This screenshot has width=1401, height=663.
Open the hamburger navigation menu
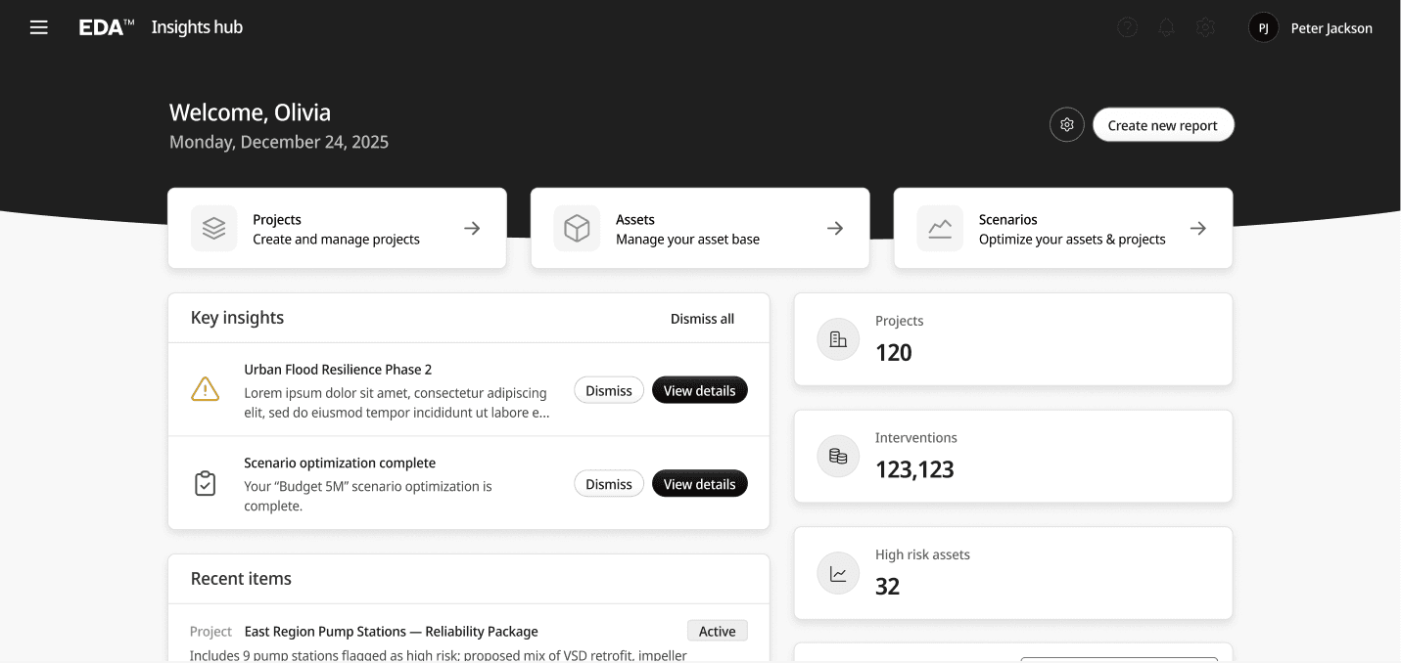pyautogui.click(x=39, y=27)
